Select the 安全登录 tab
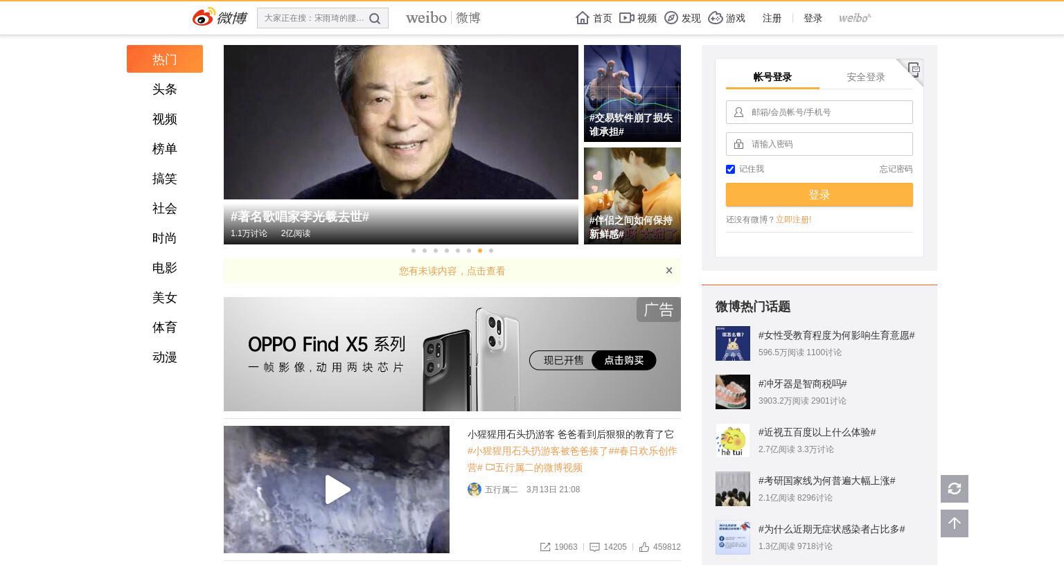 (866, 77)
